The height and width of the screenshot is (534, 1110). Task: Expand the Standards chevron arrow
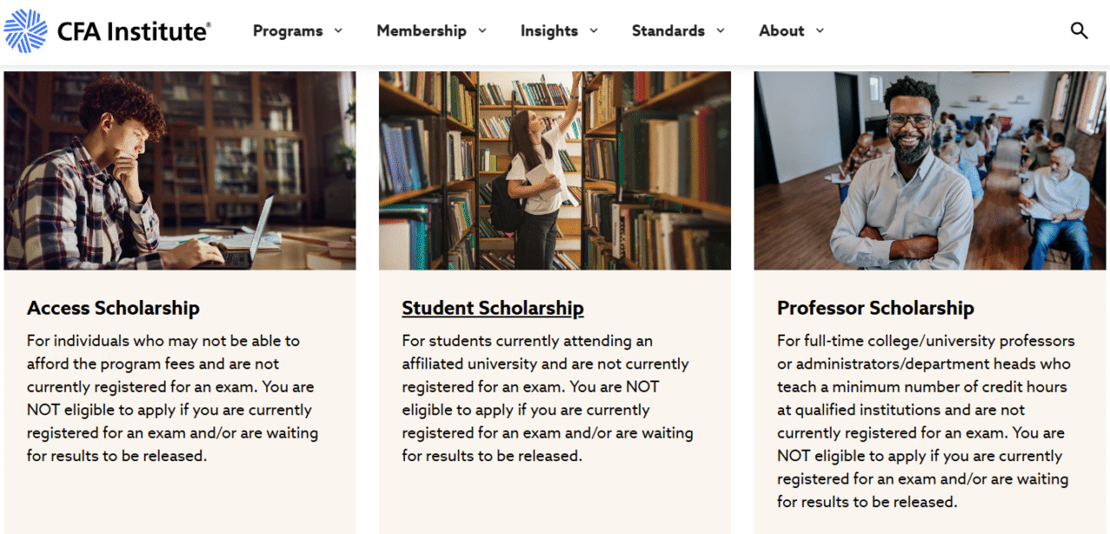(721, 30)
